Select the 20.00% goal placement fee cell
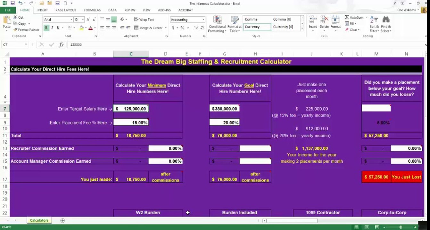Screen dimensions: 430x230 [224, 123]
